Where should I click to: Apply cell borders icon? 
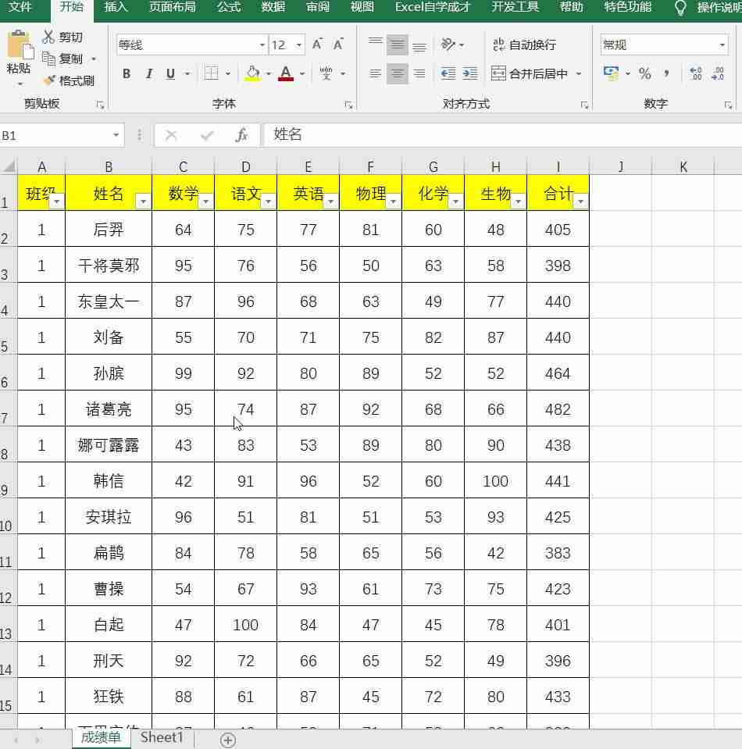pos(211,73)
